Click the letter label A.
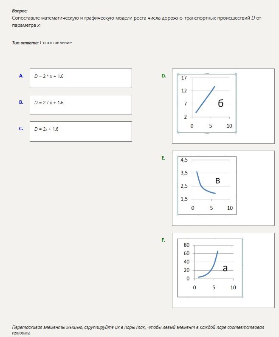The width and height of the screenshot is (279, 337). (x=21, y=76)
